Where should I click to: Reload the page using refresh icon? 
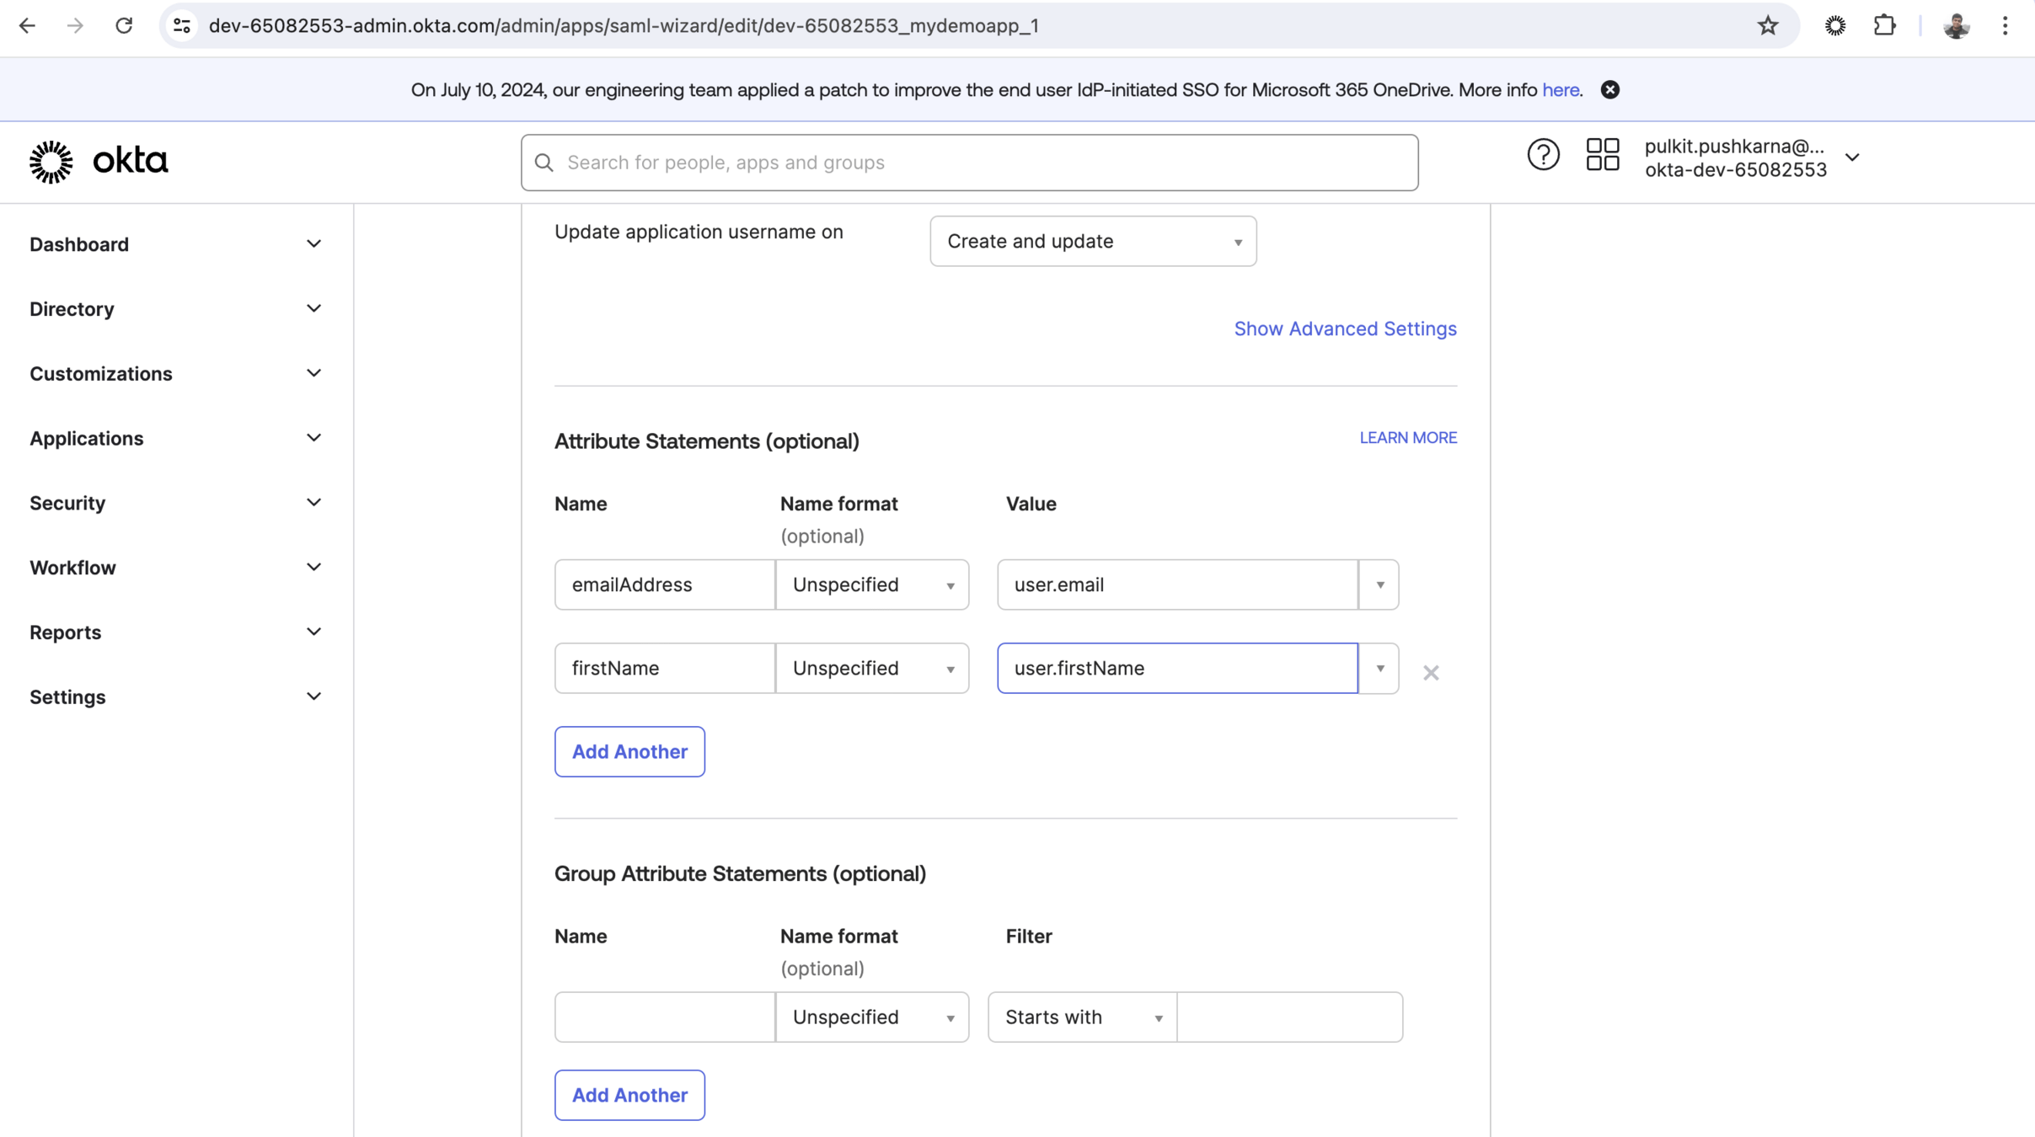coord(124,26)
